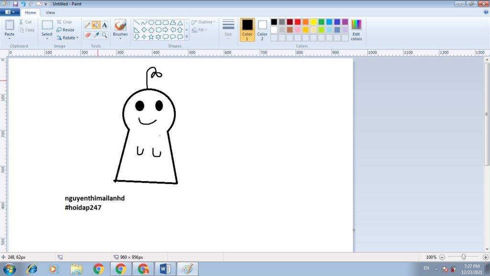Screen dimensions: 490x276
Task: Choose the Rectangle shape
Action: coord(158,23)
